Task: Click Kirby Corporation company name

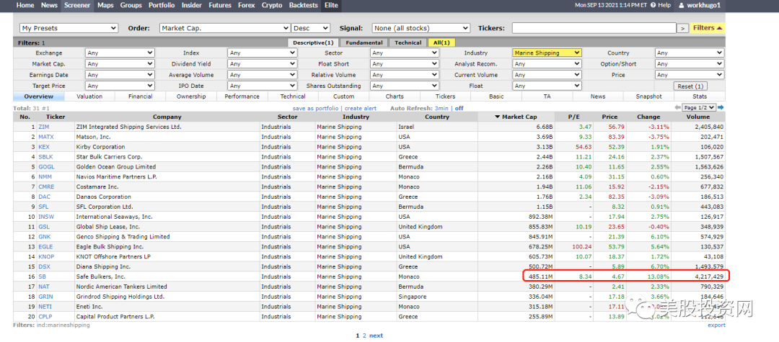Action: point(100,147)
